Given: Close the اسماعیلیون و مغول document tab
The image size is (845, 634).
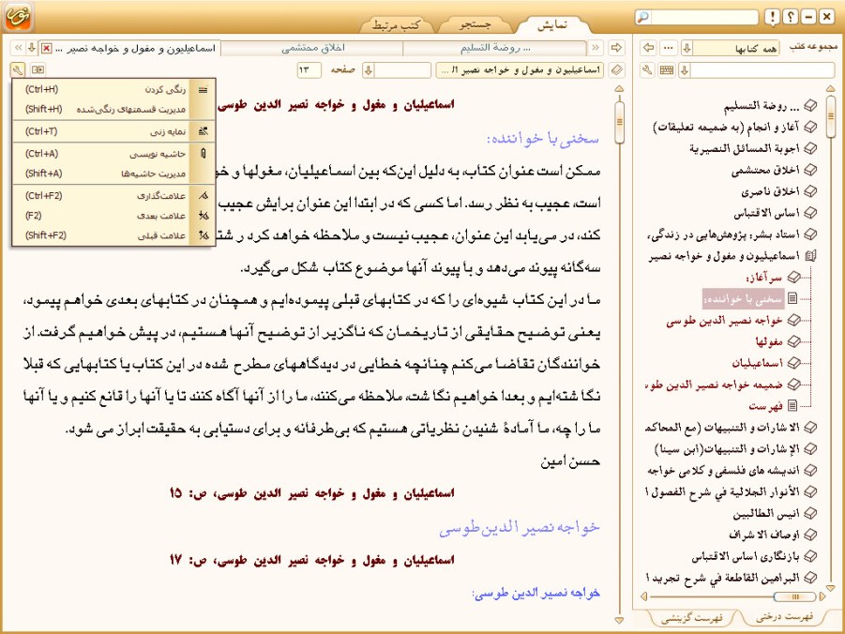Looking at the screenshot, I should tap(47, 49).
